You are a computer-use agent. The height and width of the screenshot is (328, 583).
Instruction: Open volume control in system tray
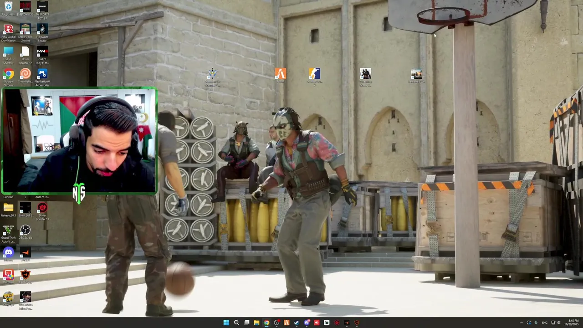[x=558, y=323]
